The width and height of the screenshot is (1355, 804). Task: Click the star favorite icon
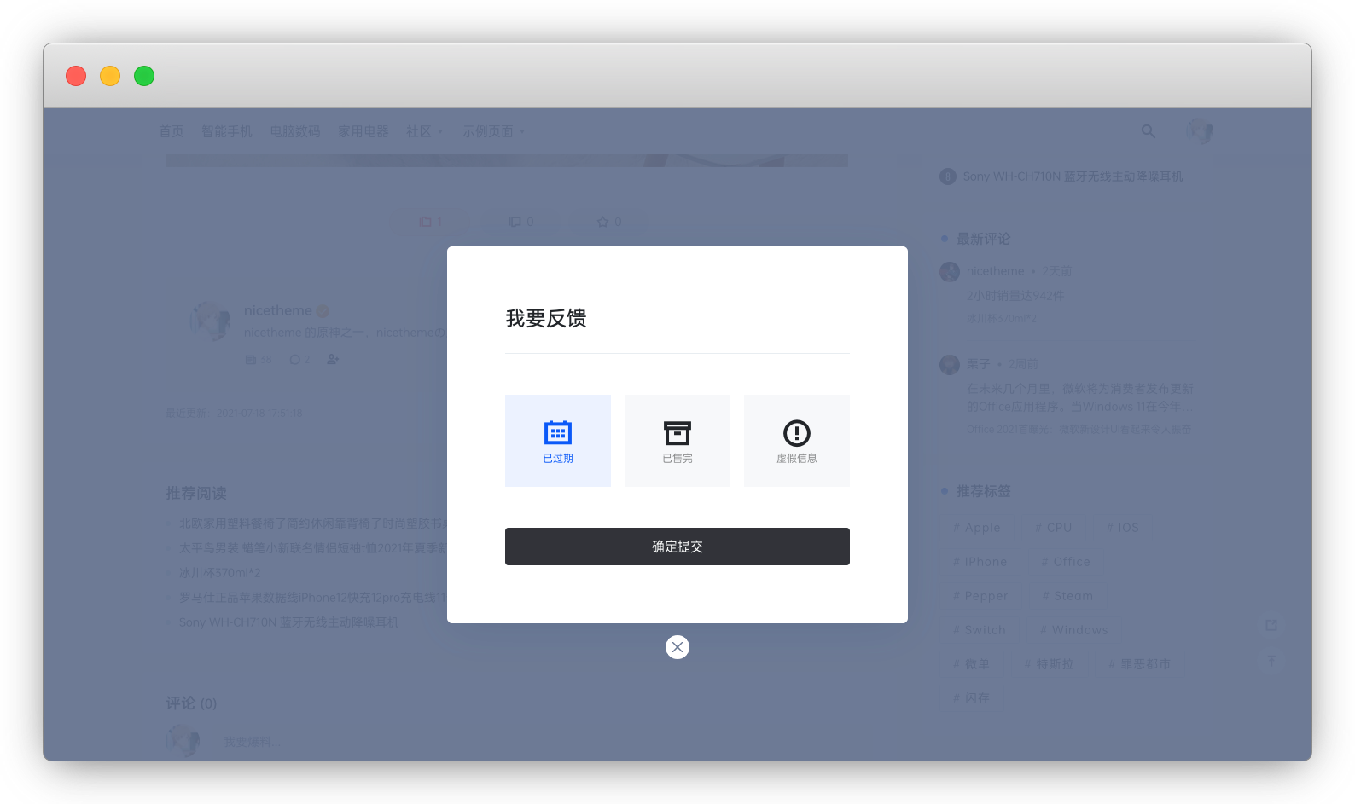(603, 222)
